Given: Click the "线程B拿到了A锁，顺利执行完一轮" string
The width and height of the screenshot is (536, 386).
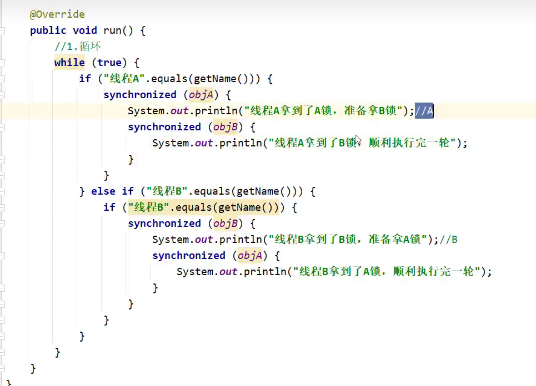Looking at the screenshot, I should click(x=387, y=272).
